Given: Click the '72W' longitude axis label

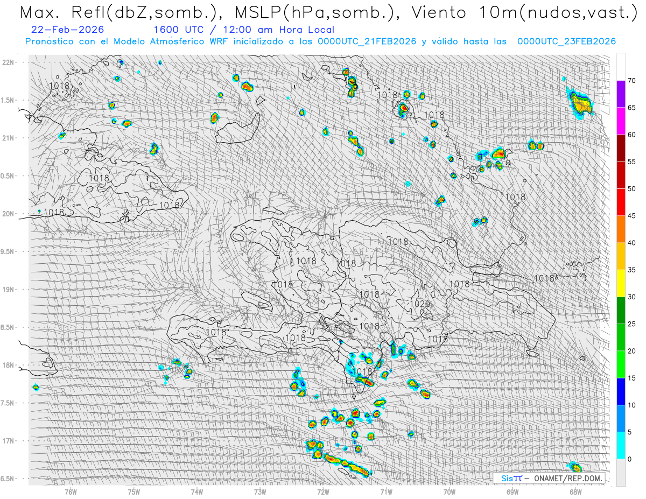Looking at the screenshot, I should point(323,491).
